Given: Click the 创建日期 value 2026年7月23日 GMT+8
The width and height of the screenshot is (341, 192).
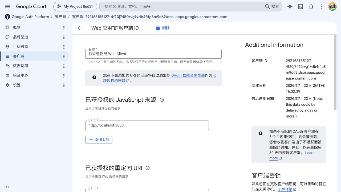Looking at the screenshot, I should (x=305, y=89).
